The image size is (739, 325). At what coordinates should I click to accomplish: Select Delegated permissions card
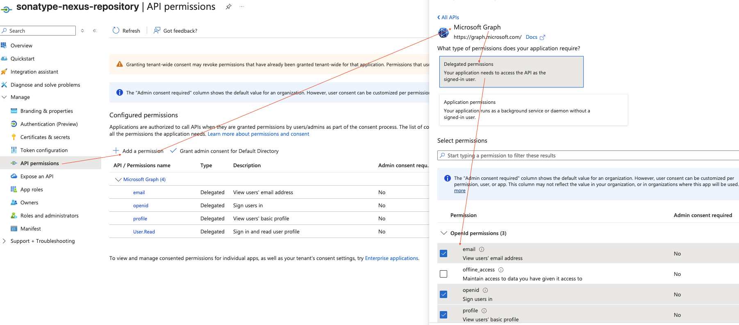[512, 72]
